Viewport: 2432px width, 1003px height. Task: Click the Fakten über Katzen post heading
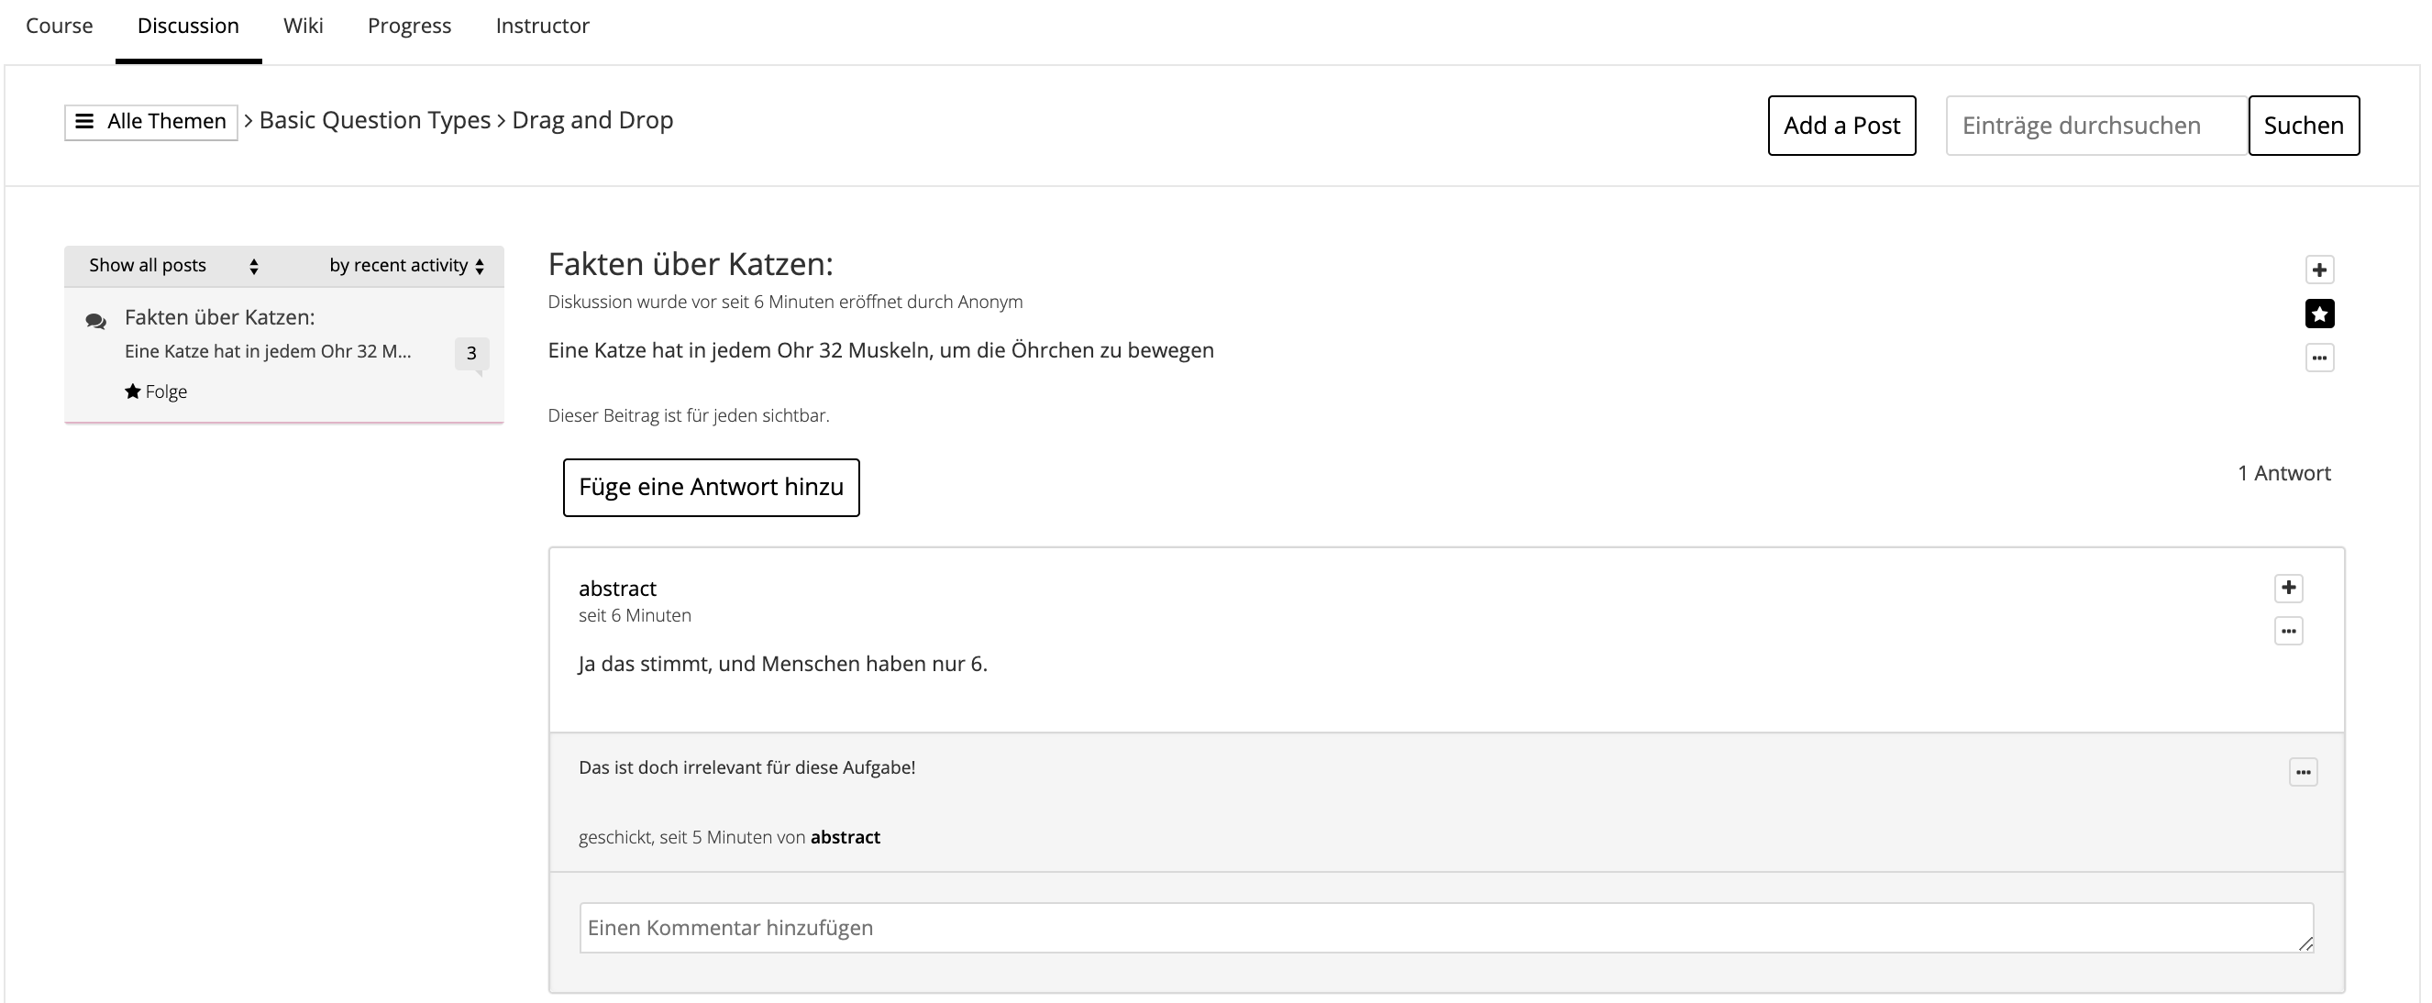691,264
